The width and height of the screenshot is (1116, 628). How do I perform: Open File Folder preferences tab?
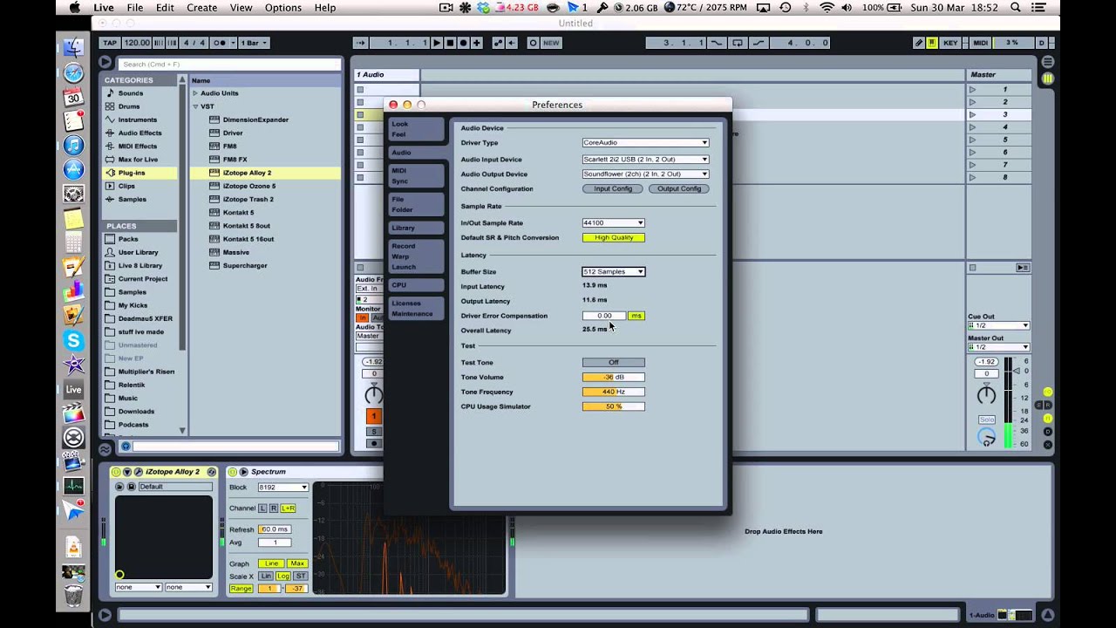click(416, 204)
